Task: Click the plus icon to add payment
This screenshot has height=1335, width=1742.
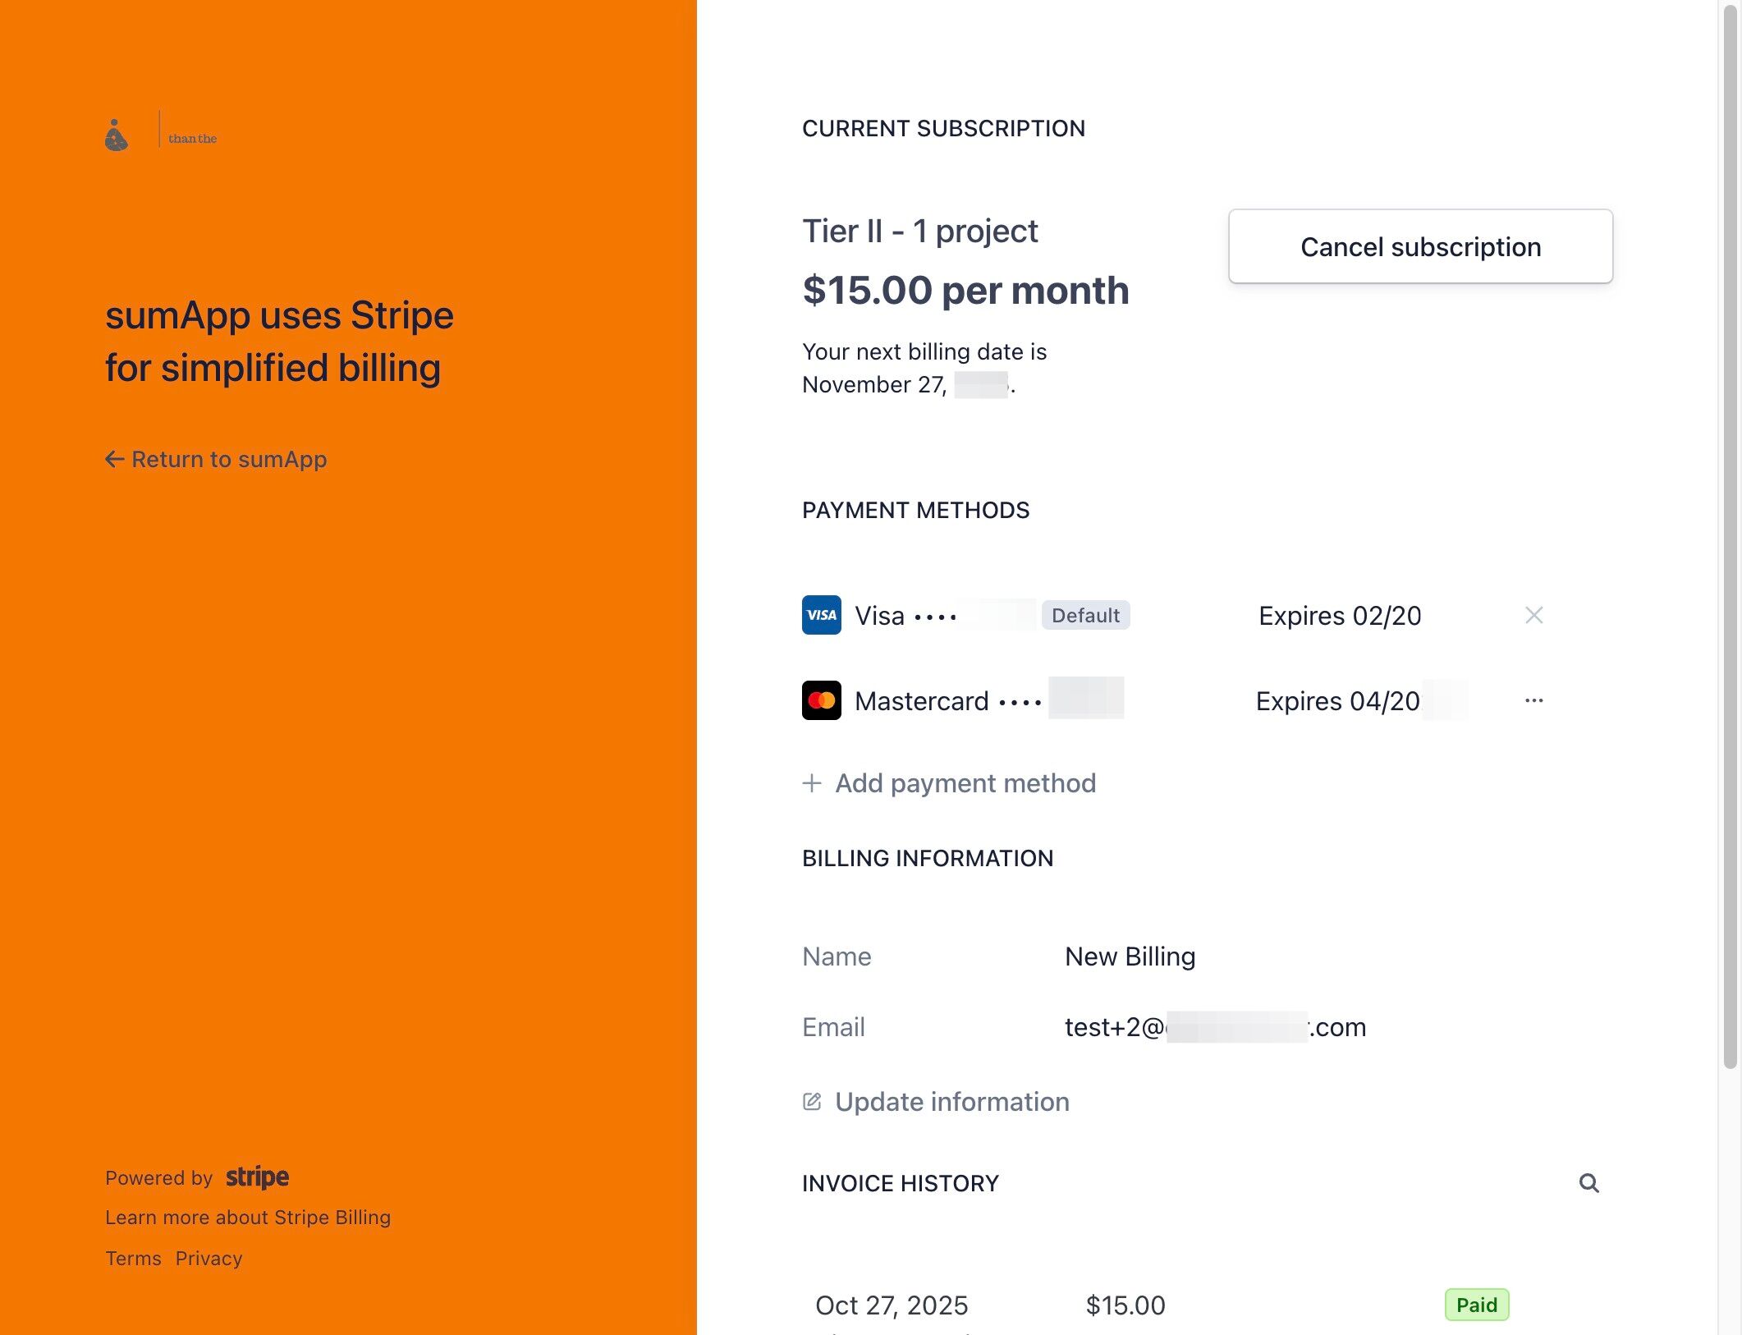Action: [x=812, y=783]
